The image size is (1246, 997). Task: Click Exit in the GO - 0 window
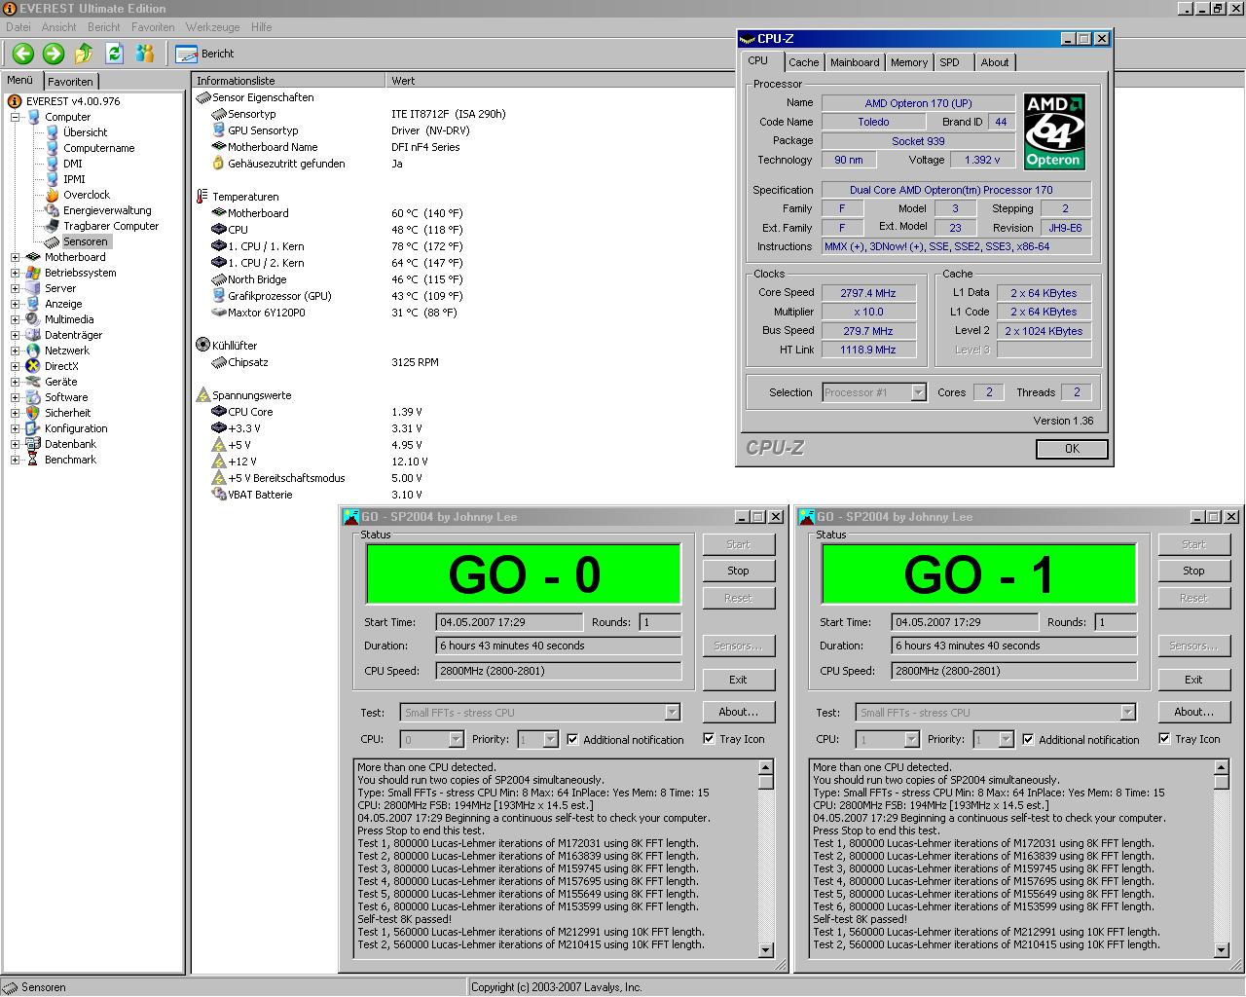pyautogui.click(x=738, y=680)
